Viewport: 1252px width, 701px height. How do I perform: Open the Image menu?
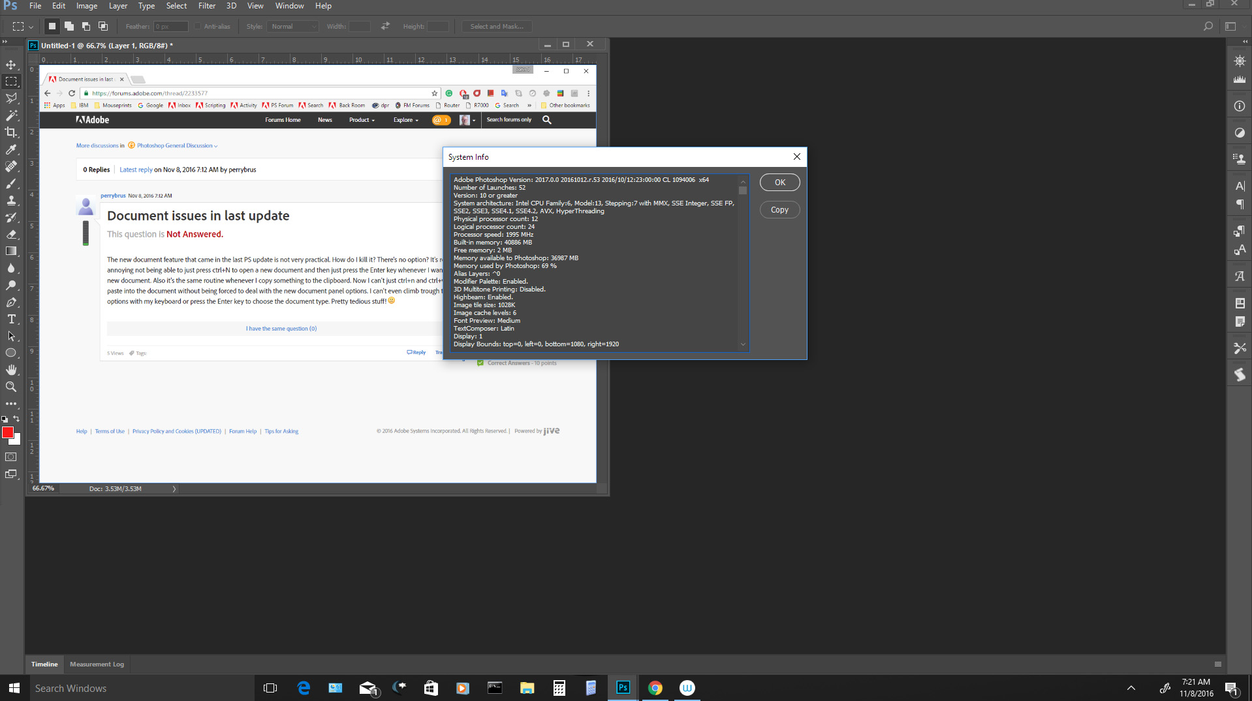[87, 6]
